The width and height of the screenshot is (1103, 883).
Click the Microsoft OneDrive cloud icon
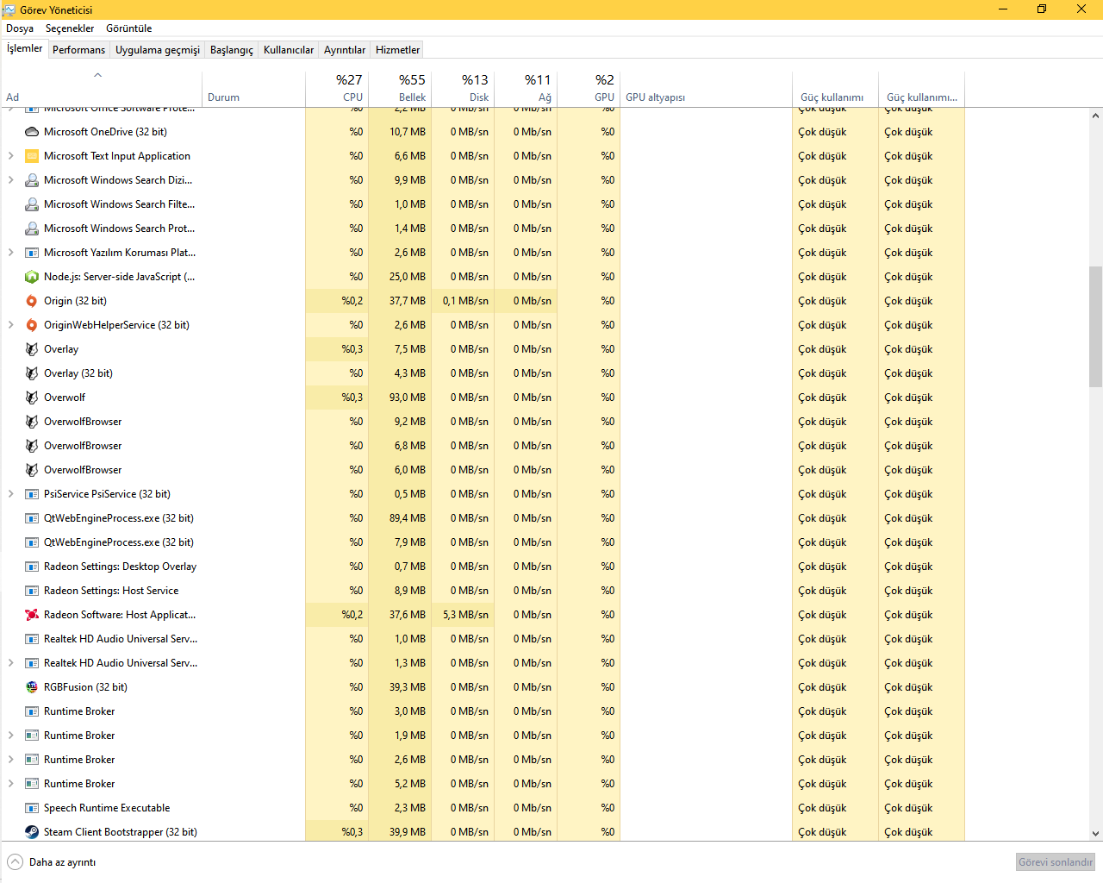pyautogui.click(x=32, y=132)
